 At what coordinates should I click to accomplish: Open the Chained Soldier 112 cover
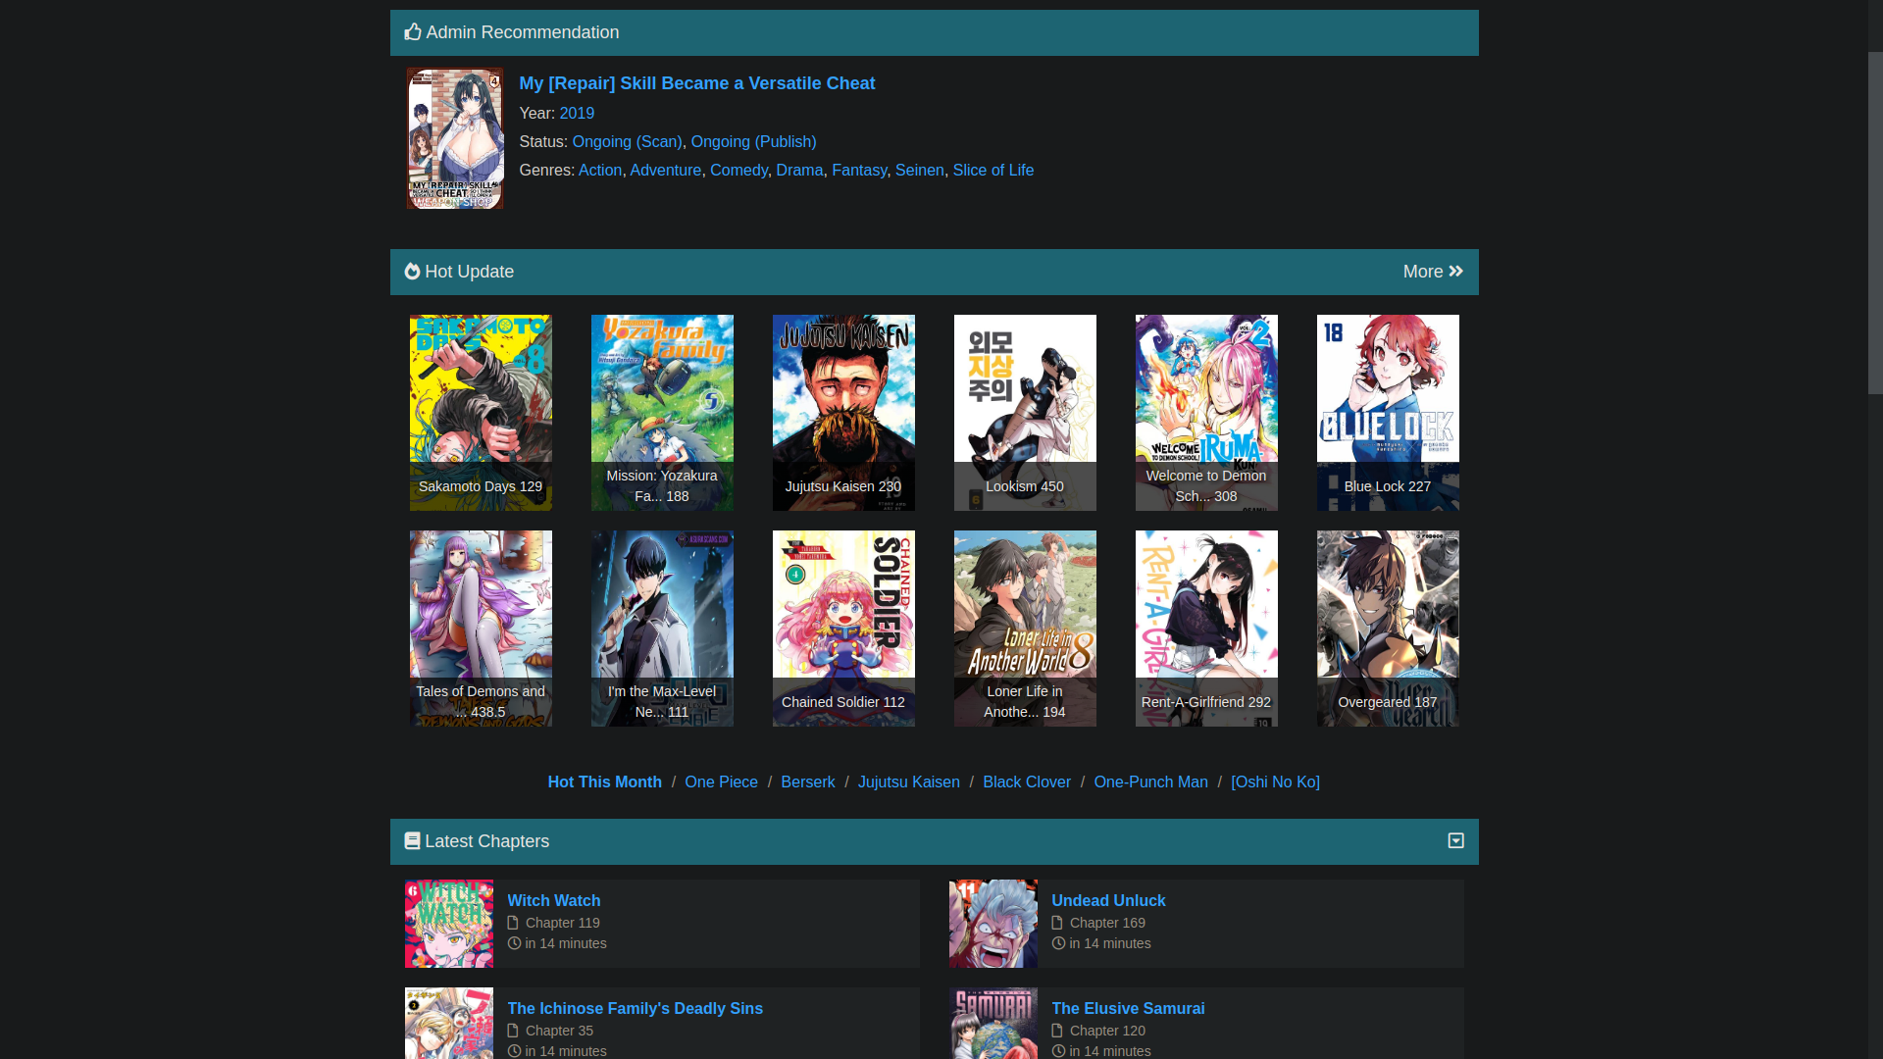843,628
